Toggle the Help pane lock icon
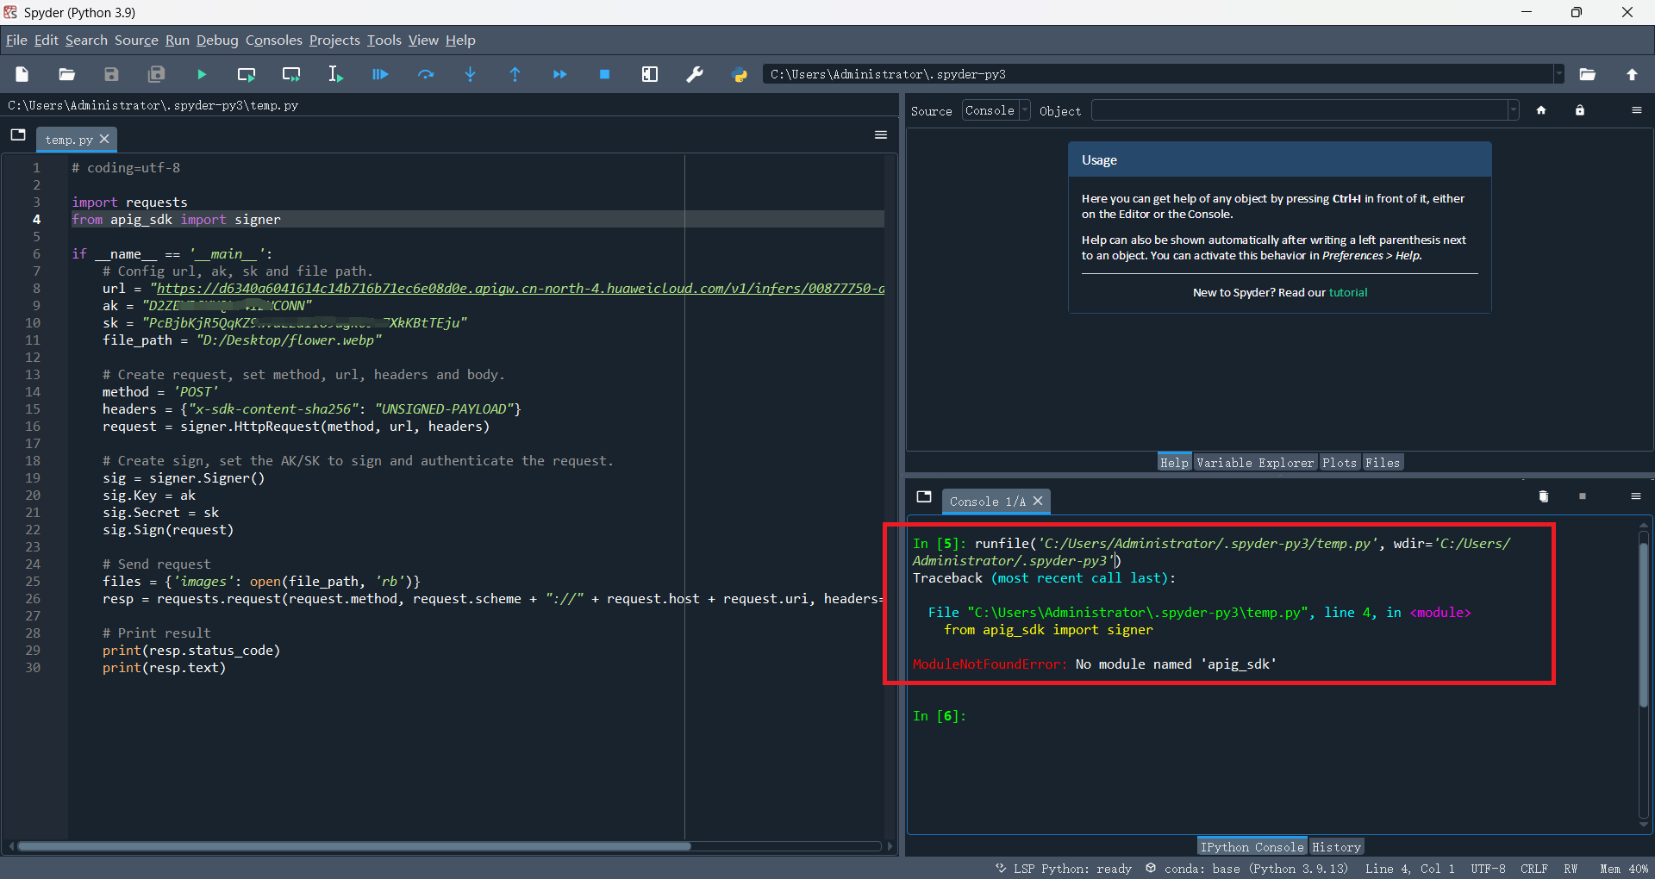1655x879 pixels. 1579,110
